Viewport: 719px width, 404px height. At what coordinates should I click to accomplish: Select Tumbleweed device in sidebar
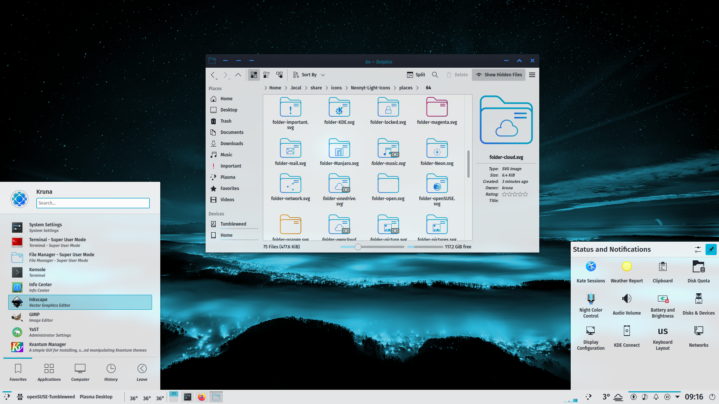coord(234,224)
